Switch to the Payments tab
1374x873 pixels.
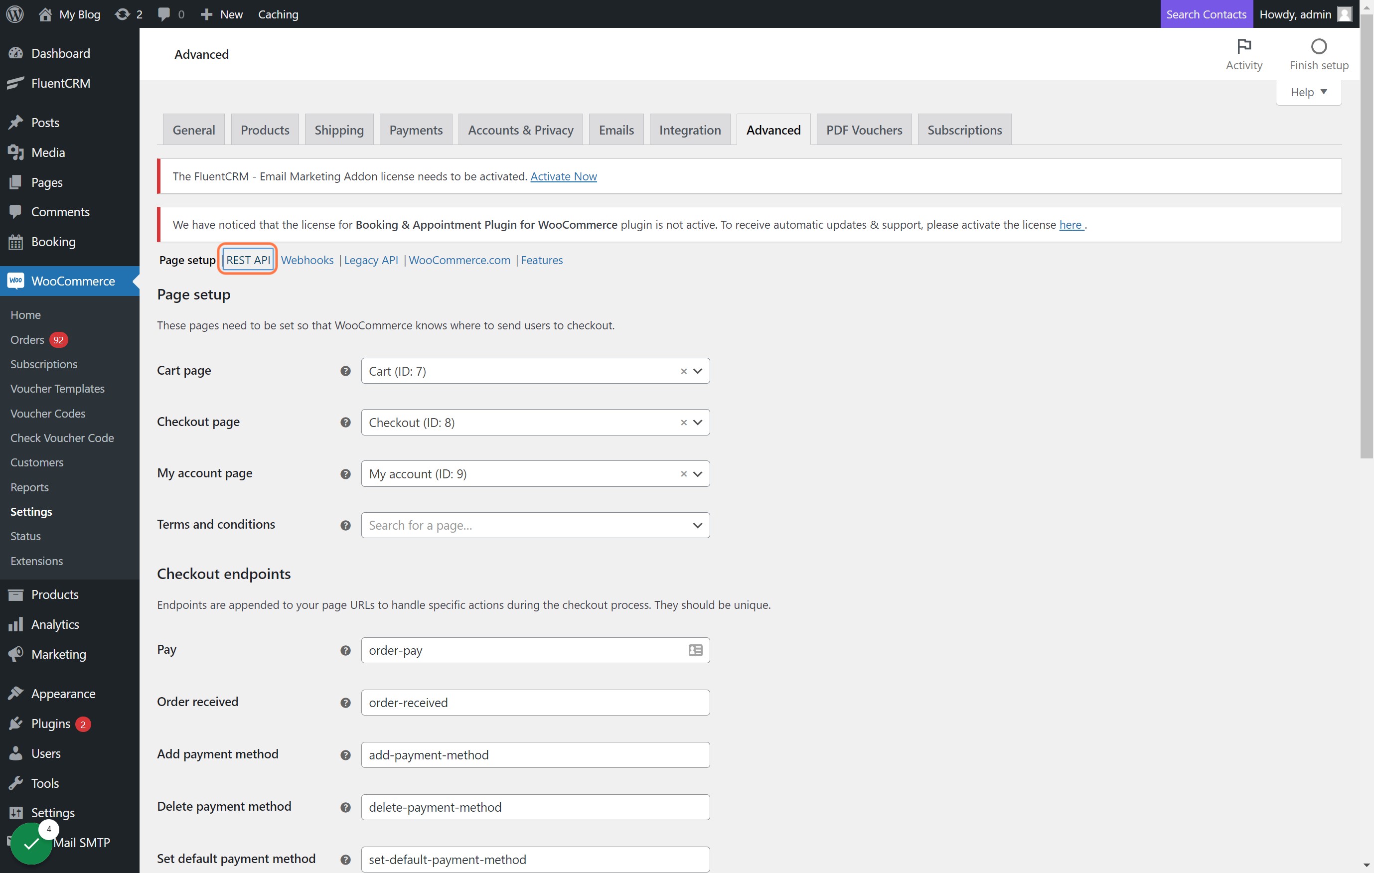point(416,130)
